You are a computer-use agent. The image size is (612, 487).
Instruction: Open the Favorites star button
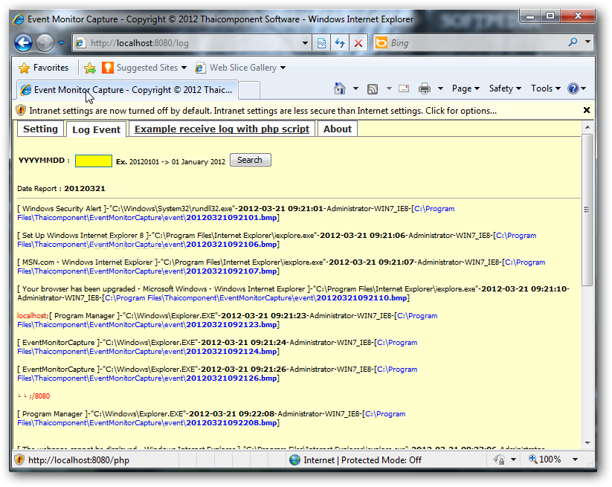tap(43, 68)
